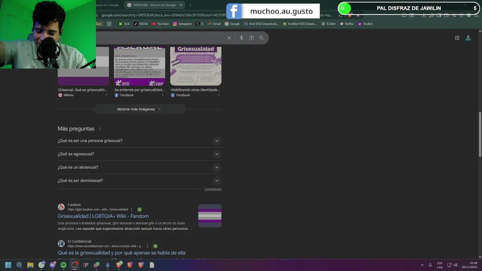Click the share page icon in address bar
This screenshot has height=271, width=482.
[x=341, y=15]
